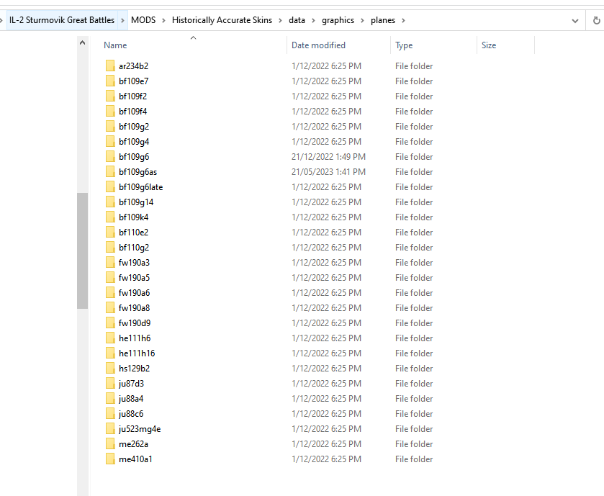This screenshot has height=496, width=604.
Task: Select the fw190d9 folder icon
Action: 110,323
